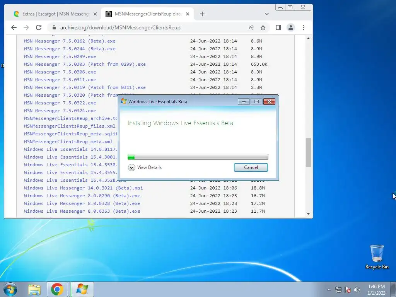The image size is (396, 297).
Task: Open MSN Messenger 7.5.0299.exe link
Action: (60, 56)
